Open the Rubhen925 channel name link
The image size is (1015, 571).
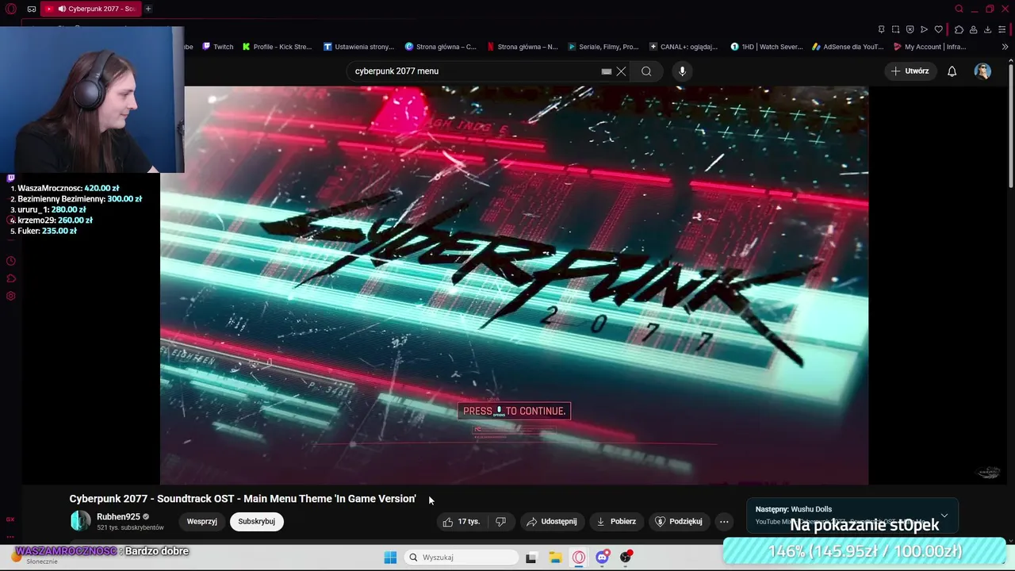coord(118,516)
